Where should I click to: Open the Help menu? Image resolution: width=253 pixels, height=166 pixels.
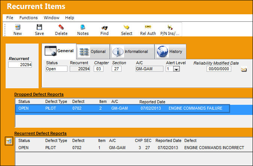pos(70,18)
